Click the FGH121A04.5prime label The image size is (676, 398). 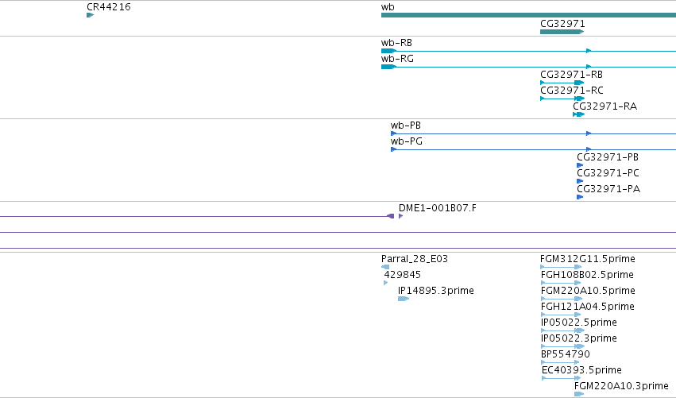coord(588,307)
